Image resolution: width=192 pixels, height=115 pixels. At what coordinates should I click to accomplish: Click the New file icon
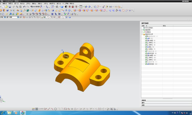[x=3, y=7]
